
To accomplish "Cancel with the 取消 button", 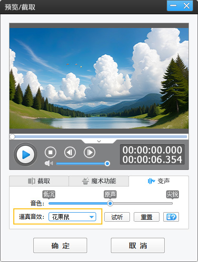I will tap(138, 245).
